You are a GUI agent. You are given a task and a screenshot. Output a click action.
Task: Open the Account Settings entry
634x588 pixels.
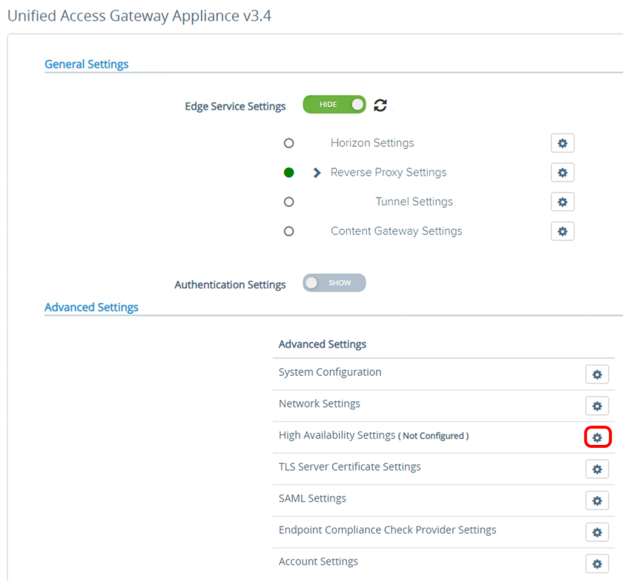pos(318,561)
